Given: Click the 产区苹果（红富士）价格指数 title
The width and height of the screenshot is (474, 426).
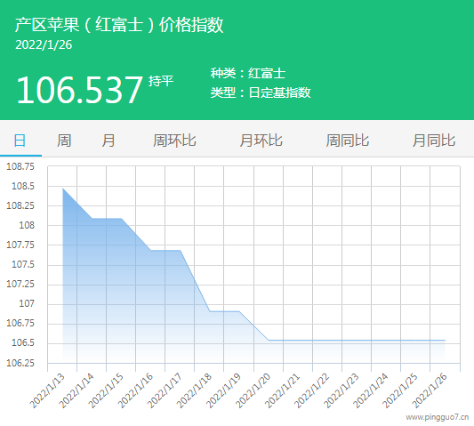Looking at the screenshot, I should tap(119, 25).
